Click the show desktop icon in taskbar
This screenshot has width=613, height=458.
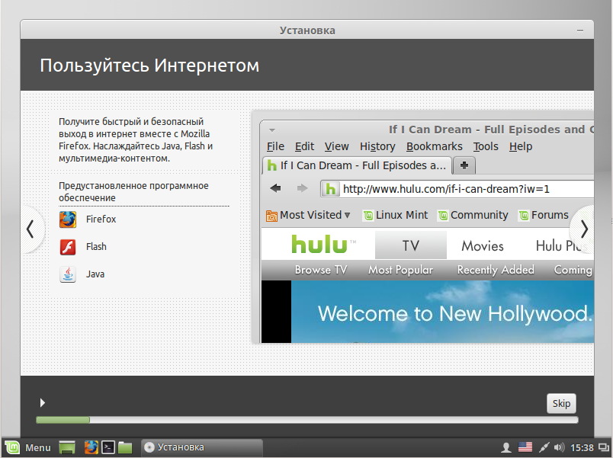point(68,447)
